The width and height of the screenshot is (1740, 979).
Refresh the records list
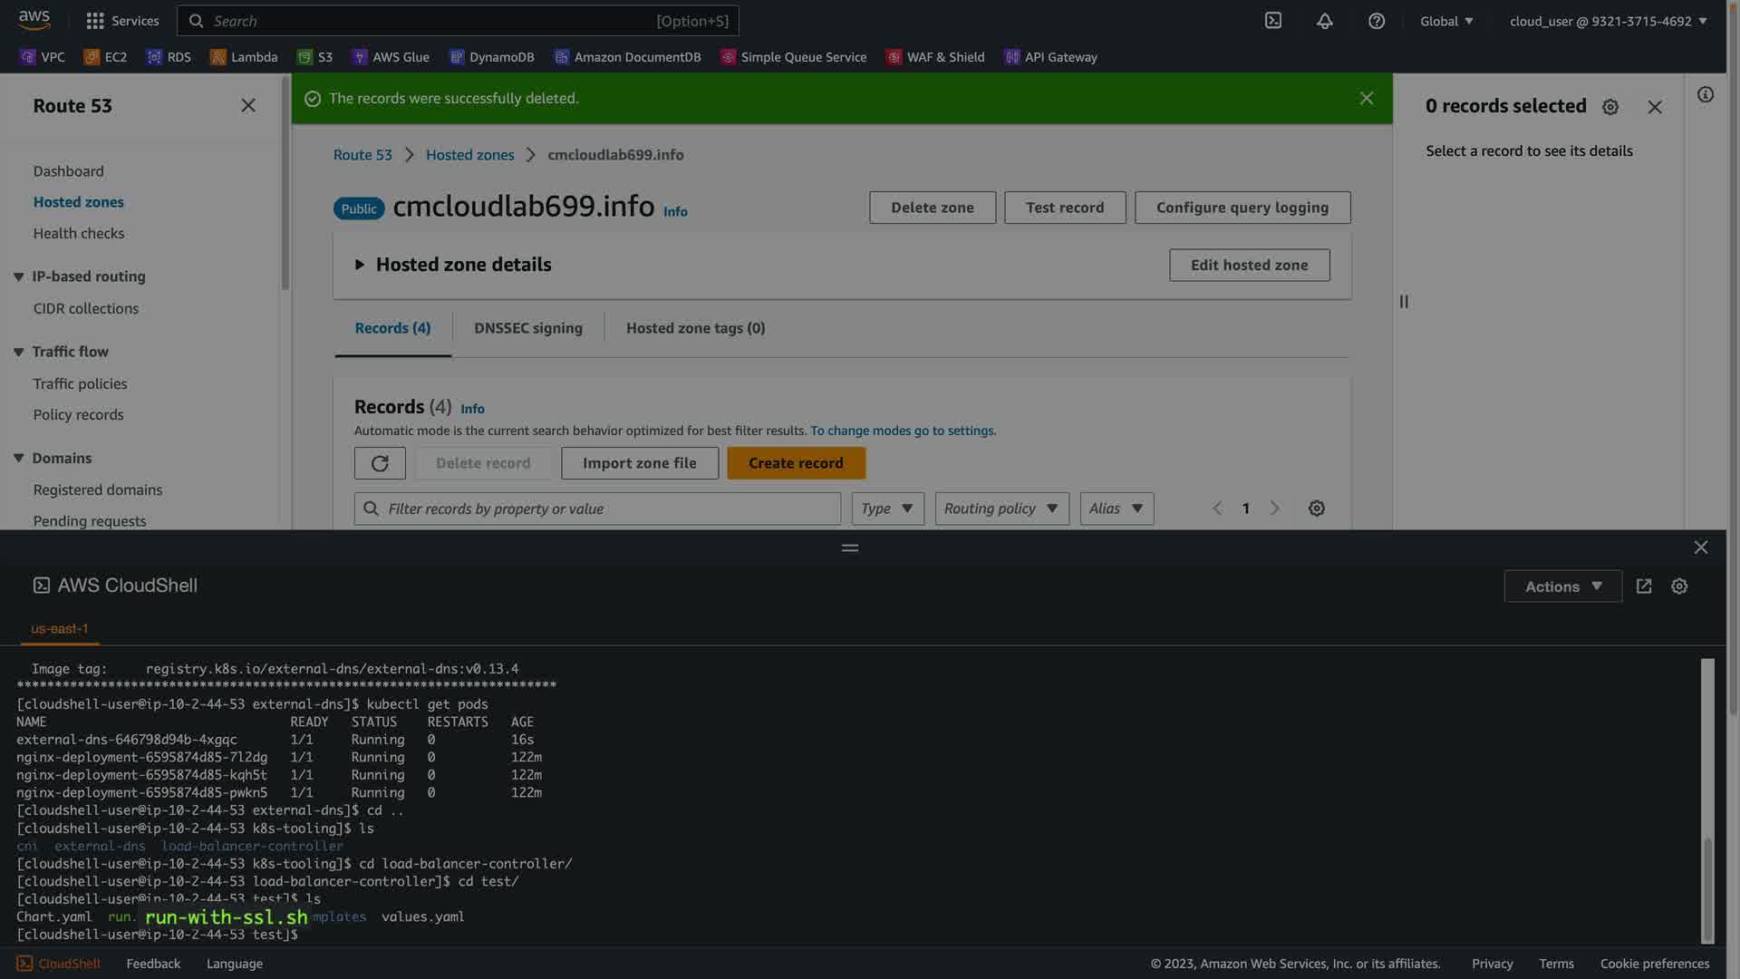pos(380,463)
